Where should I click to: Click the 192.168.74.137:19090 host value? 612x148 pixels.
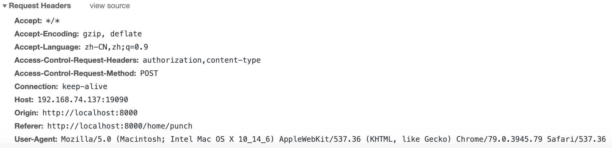click(83, 100)
